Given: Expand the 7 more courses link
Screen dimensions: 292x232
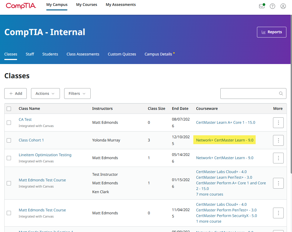Looking at the screenshot, I should pyautogui.click(x=209, y=194).
